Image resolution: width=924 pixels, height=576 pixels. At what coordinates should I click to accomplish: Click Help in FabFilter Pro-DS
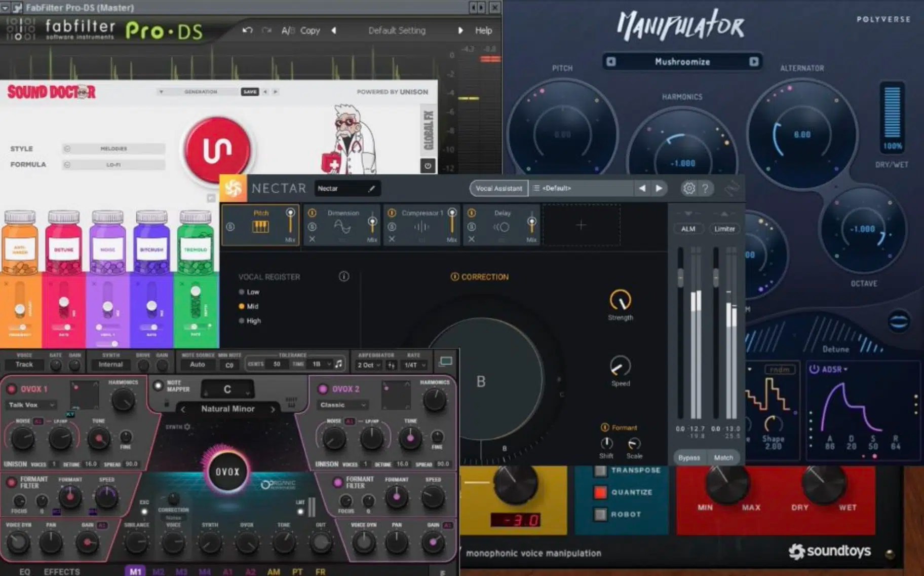click(x=483, y=30)
